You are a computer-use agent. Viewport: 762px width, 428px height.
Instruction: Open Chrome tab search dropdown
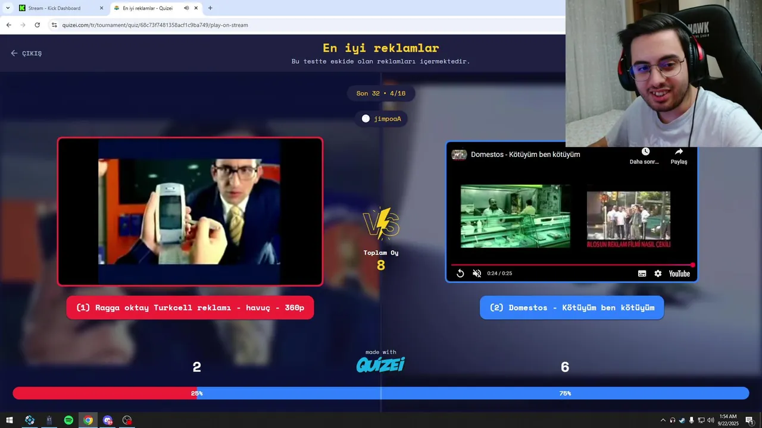8,8
